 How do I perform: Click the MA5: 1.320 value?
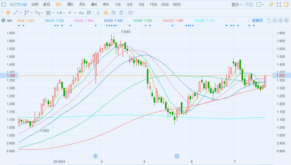point(26,21)
